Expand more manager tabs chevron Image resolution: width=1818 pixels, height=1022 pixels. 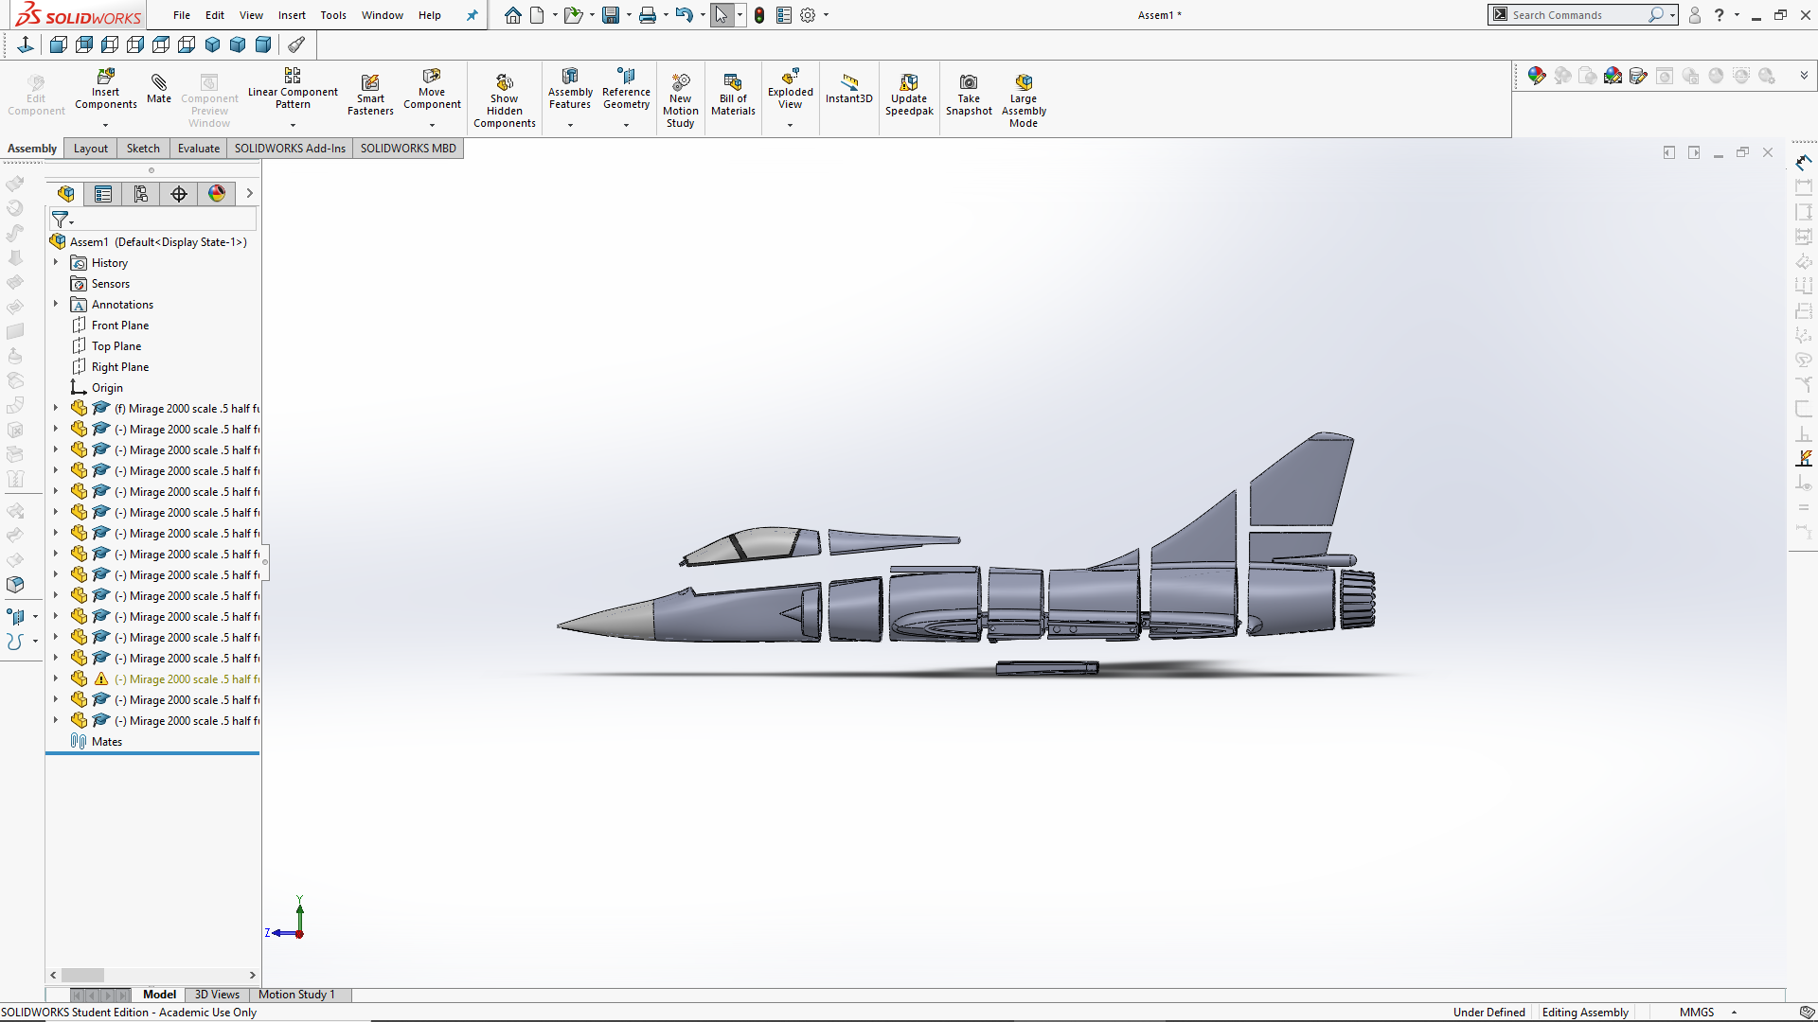click(x=249, y=194)
